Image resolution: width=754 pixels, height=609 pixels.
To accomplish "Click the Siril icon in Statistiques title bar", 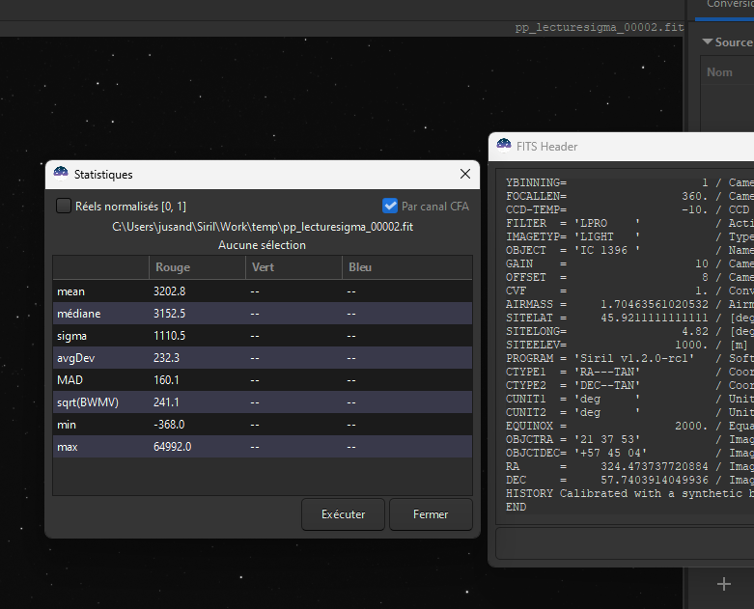I will (61, 174).
